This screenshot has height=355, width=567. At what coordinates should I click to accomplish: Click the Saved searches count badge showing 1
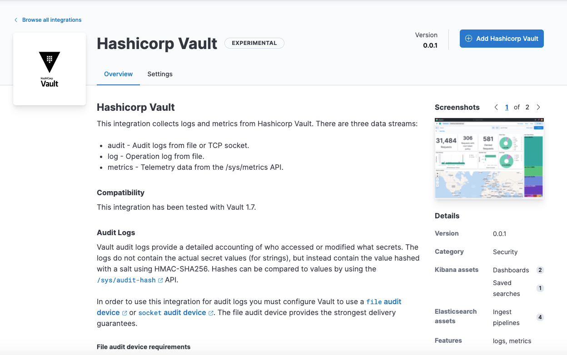click(540, 288)
